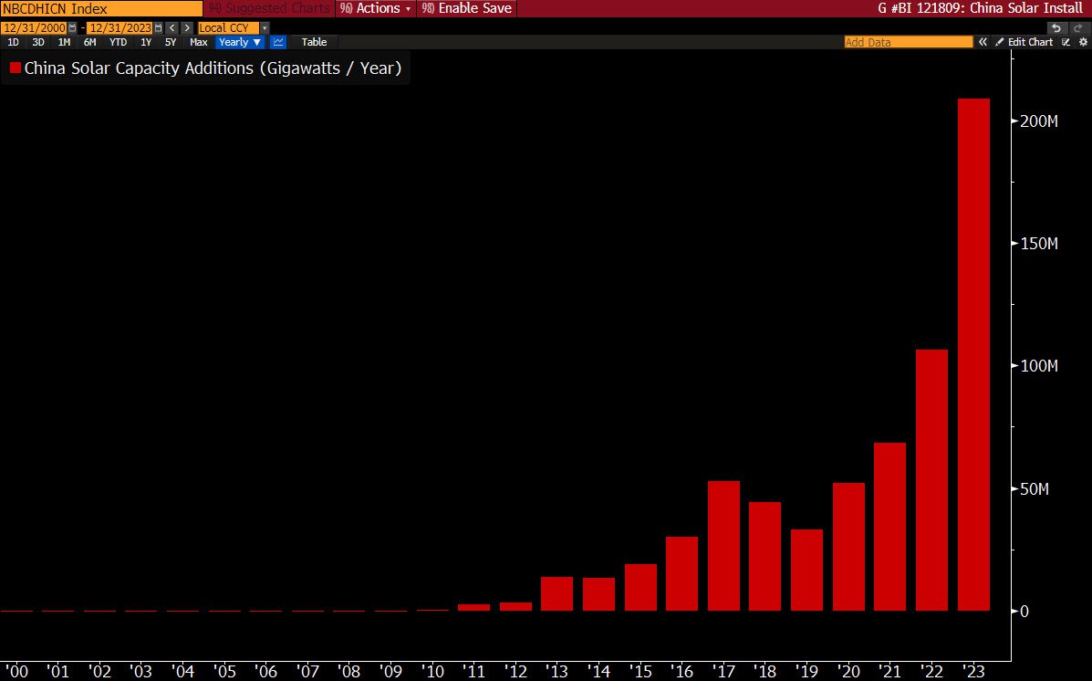The height and width of the screenshot is (681, 1092).
Task: Click the undo arrow icon
Action: [1056, 28]
